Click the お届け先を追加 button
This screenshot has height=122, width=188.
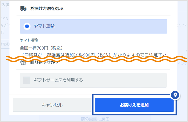pyautogui.click(x=134, y=105)
